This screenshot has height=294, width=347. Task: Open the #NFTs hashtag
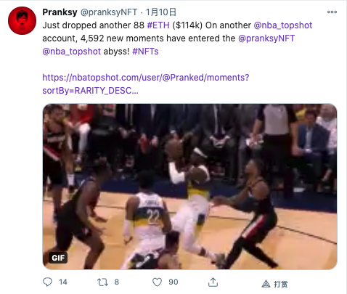tap(145, 52)
